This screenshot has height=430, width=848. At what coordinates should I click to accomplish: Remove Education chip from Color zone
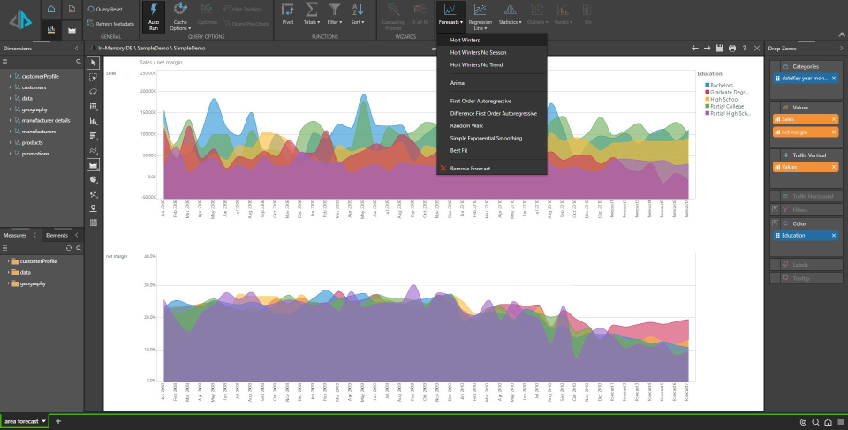coord(833,236)
